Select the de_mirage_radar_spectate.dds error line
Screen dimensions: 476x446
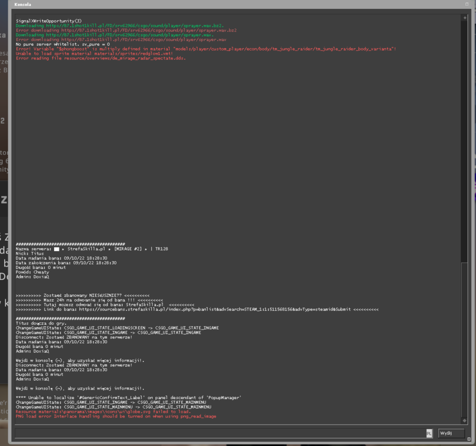click(101, 58)
